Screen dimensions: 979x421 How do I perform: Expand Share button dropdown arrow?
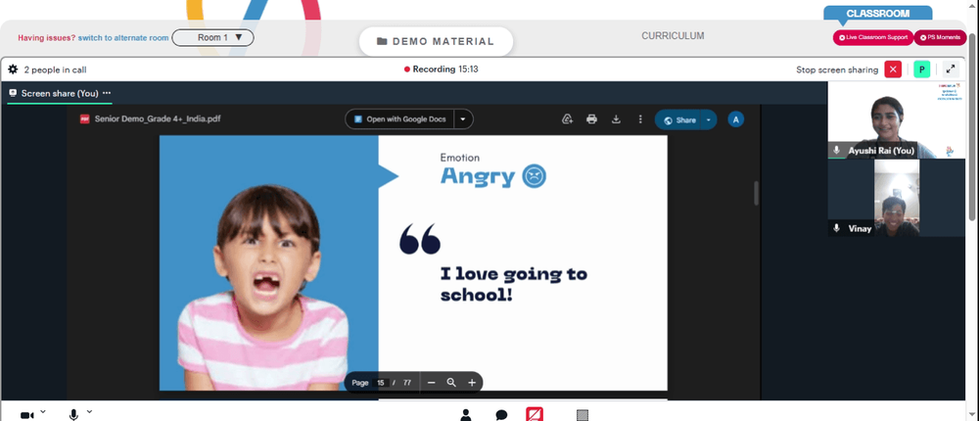point(708,119)
